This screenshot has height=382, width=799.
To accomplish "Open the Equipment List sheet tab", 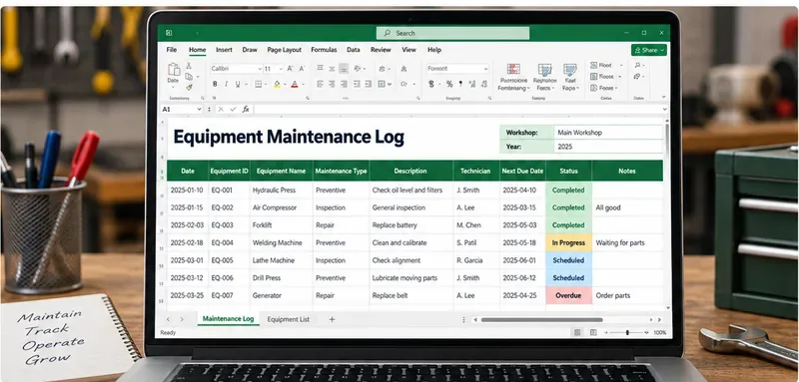I will pyautogui.click(x=288, y=319).
